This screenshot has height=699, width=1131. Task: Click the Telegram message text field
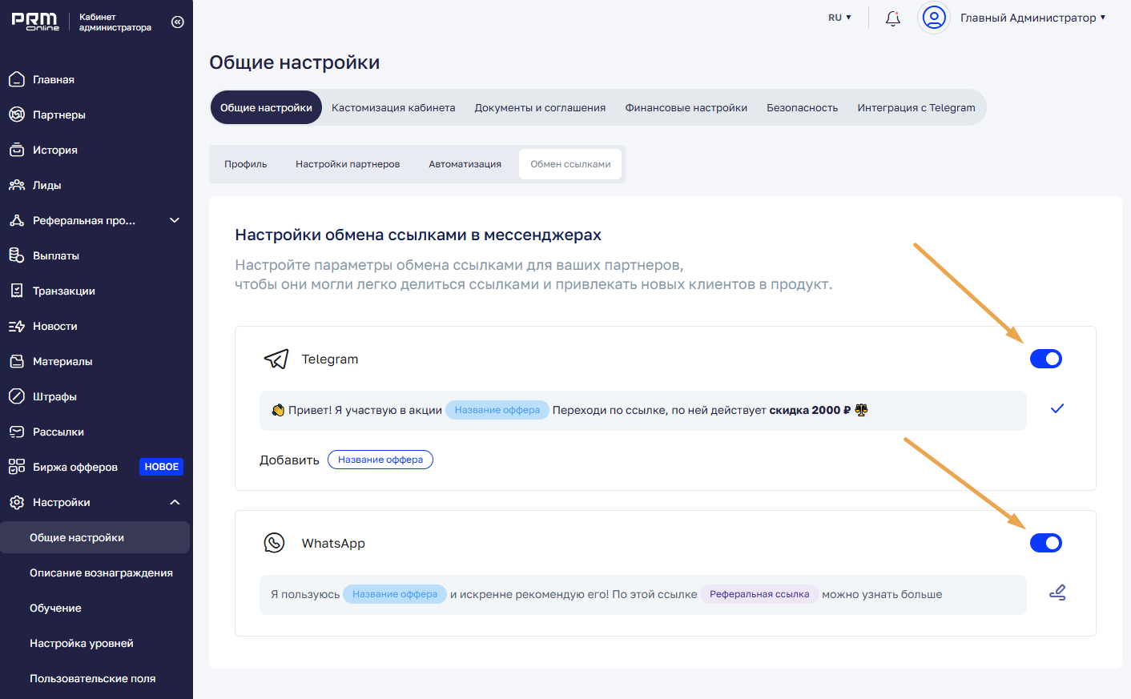(x=657, y=411)
